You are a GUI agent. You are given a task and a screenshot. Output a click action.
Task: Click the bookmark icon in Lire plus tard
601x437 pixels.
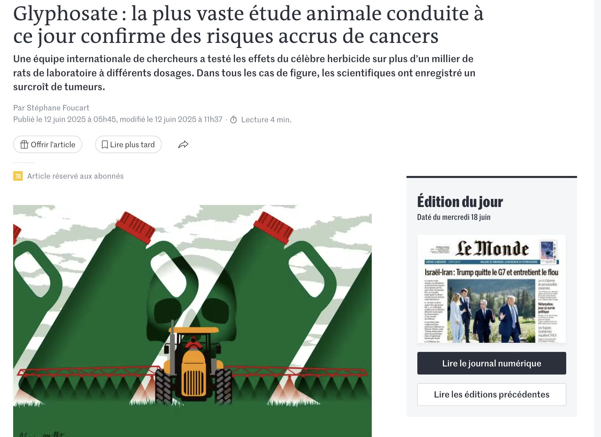pyautogui.click(x=105, y=145)
